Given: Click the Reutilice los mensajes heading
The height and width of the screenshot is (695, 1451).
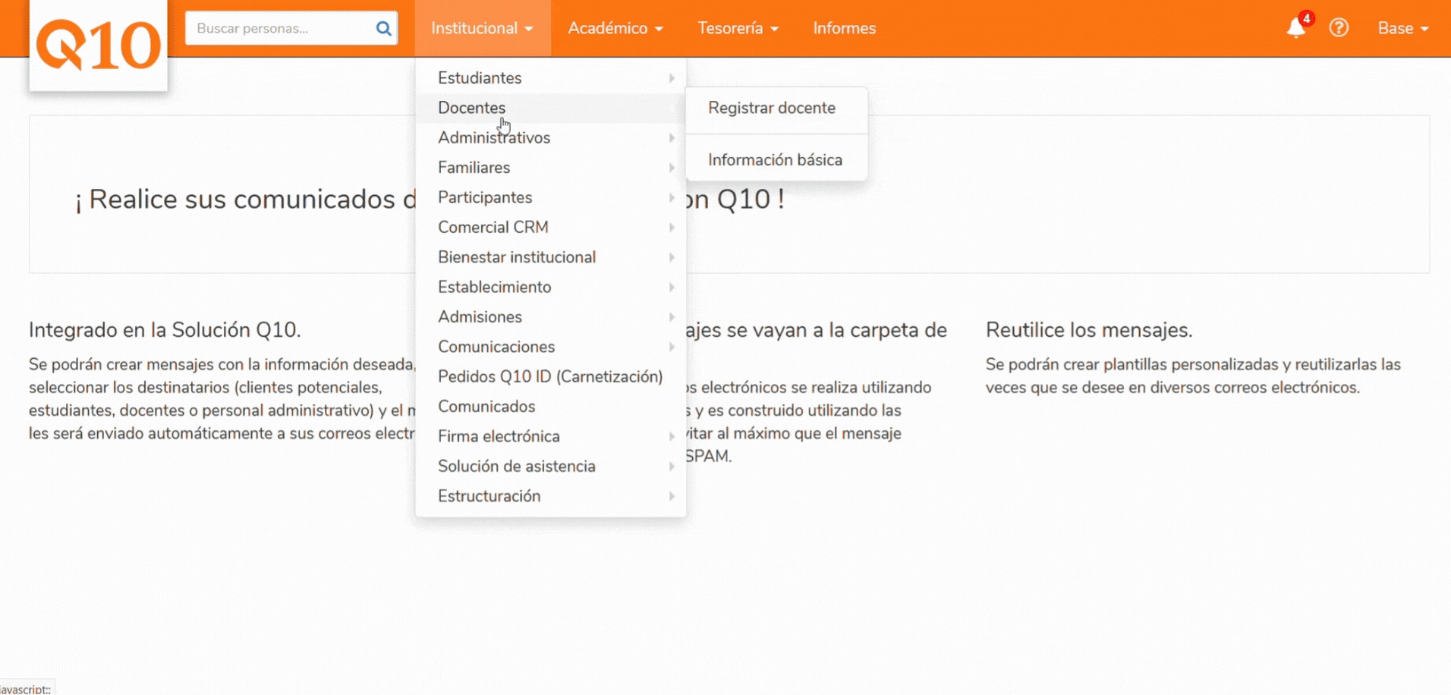Looking at the screenshot, I should click(1089, 330).
